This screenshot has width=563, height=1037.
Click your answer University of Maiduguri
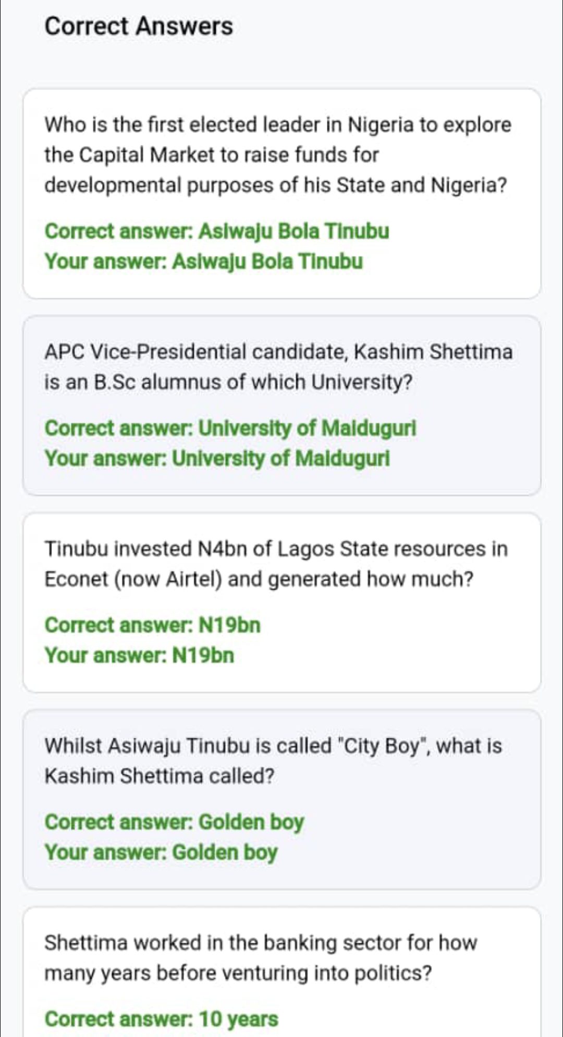tap(217, 458)
